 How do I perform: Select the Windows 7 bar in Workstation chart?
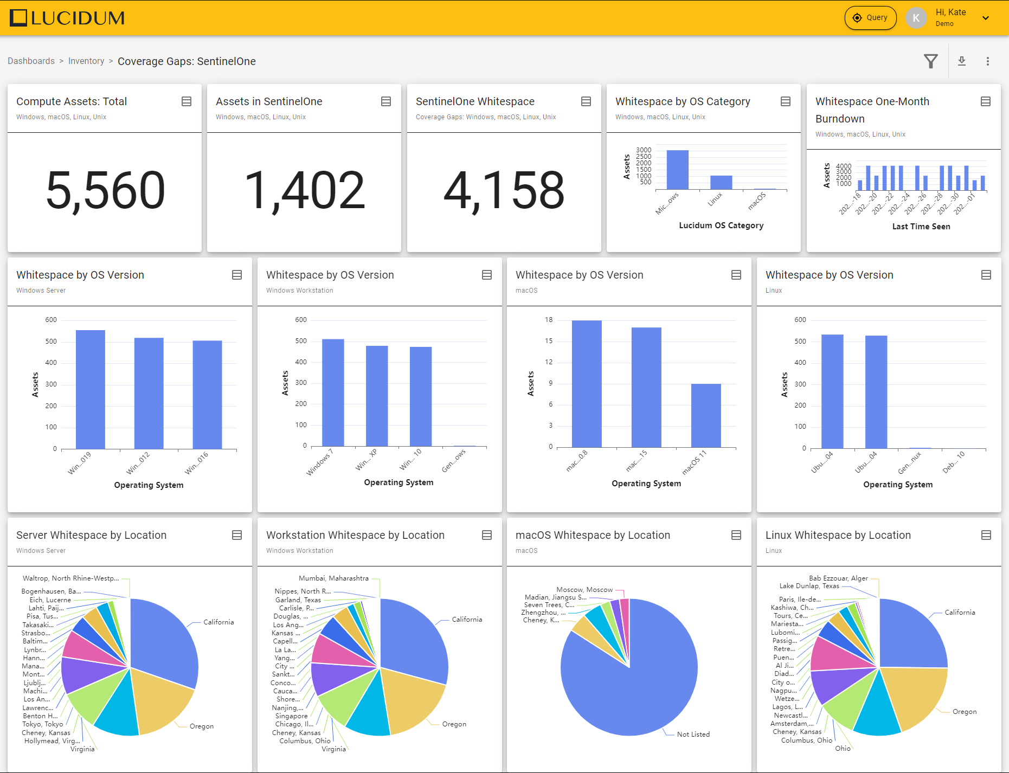[333, 392]
